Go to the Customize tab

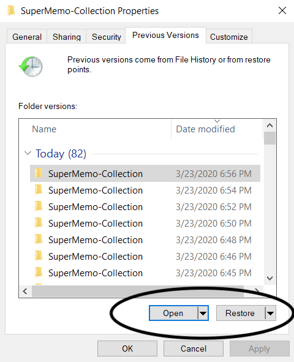pyautogui.click(x=228, y=37)
